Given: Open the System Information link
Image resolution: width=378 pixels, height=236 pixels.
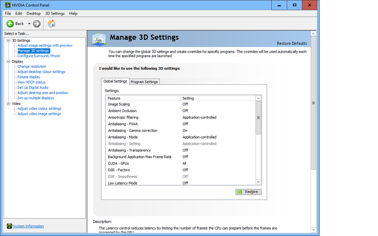Looking at the screenshot, I should pos(28,226).
